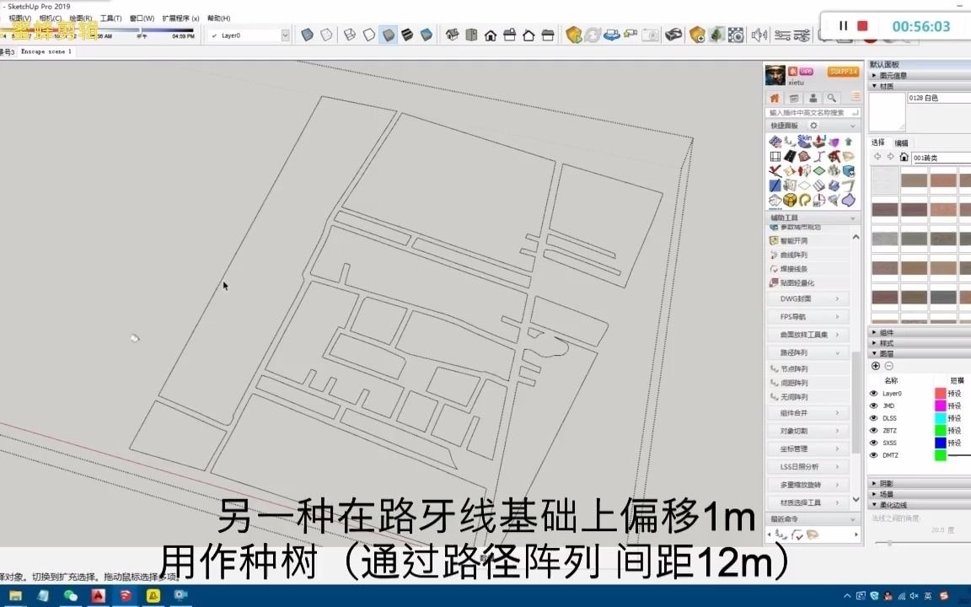Select the 智能开洞 tool icon
971x607 pixels.
[x=774, y=240]
